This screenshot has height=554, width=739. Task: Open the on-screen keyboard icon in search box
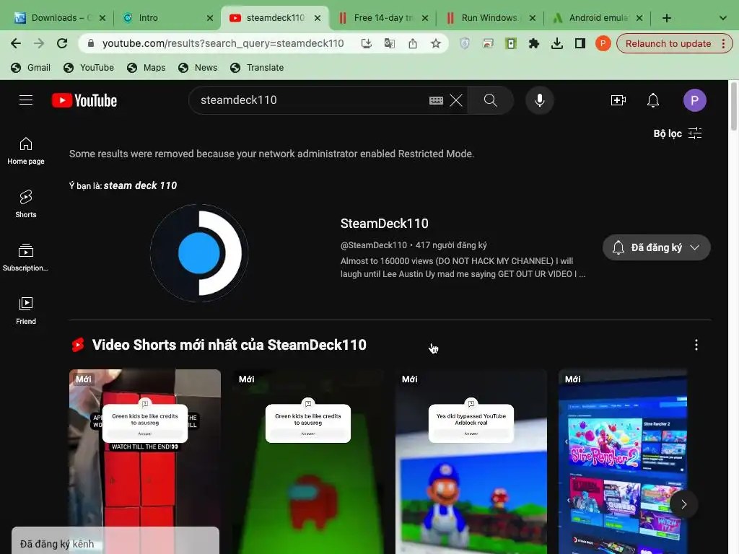(436, 100)
